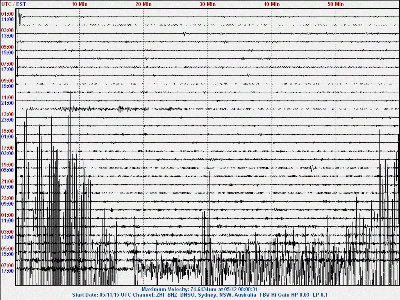Screen dimensions: 400x300
Task: Click the HP 0.03 LP 0.1 text
Action: click(x=310, y=295)
